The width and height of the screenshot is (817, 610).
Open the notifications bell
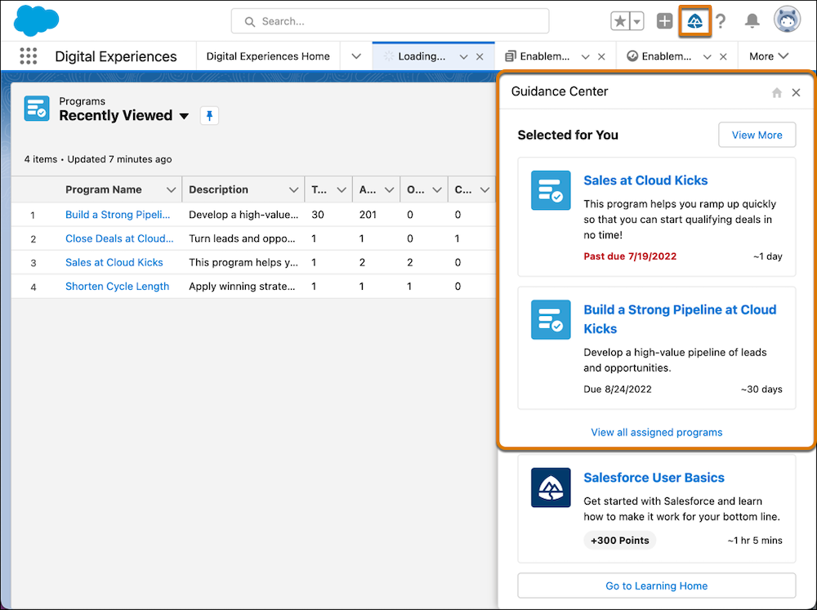tap(752, 21)
